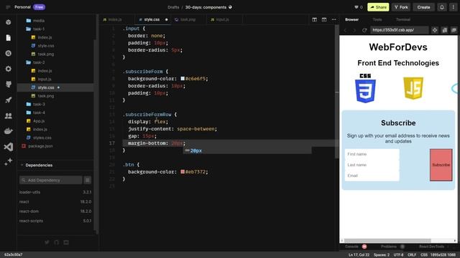Open the Search icon in activity sidebar
460x258 pixels.
tap(8, 53)
